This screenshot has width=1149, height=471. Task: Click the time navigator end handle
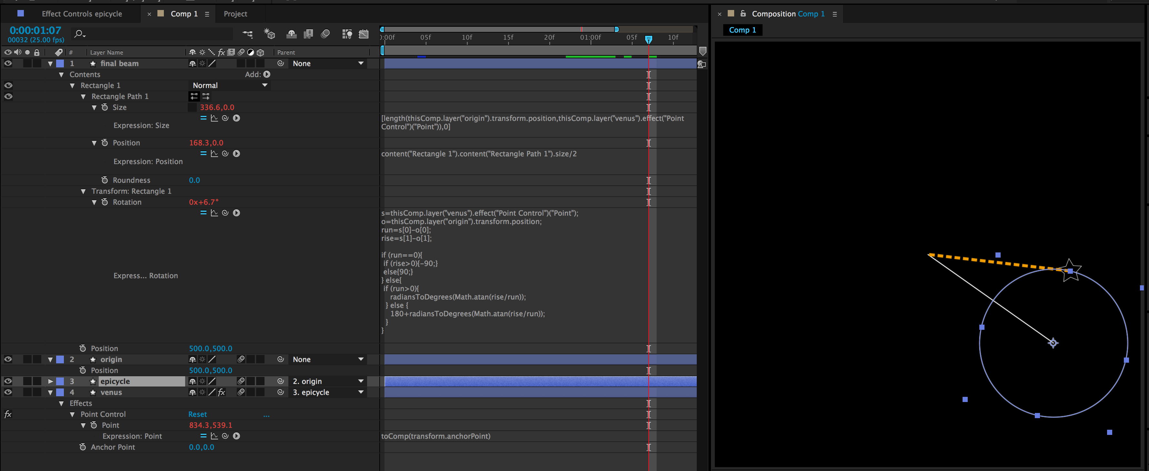click(x=616, y=29)
